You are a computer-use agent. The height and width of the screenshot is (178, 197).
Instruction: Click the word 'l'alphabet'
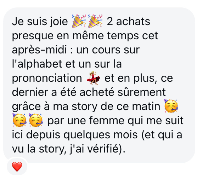coord(37,64)
